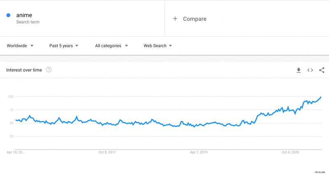This screenshot has height=174, width=329.
Task: Select the Interest over time heading
Action: 24,70
